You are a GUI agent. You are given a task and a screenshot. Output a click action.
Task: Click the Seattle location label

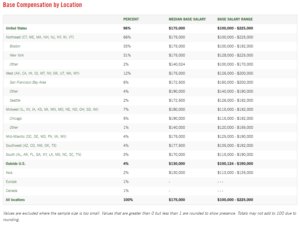coord(15,101)
